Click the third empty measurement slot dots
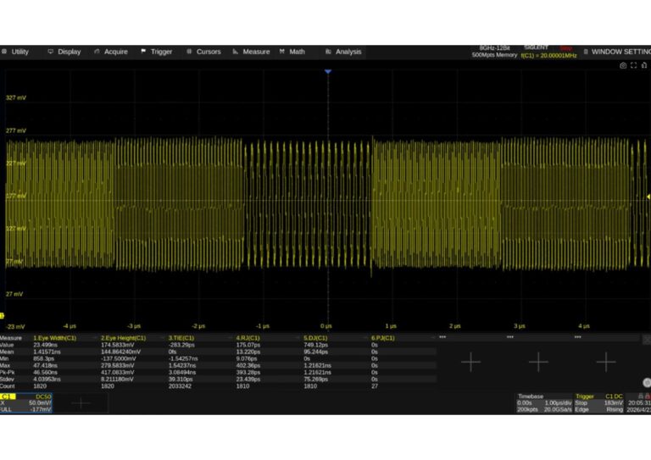The height and width of the screenshot is (460, 651). point(577,337)
